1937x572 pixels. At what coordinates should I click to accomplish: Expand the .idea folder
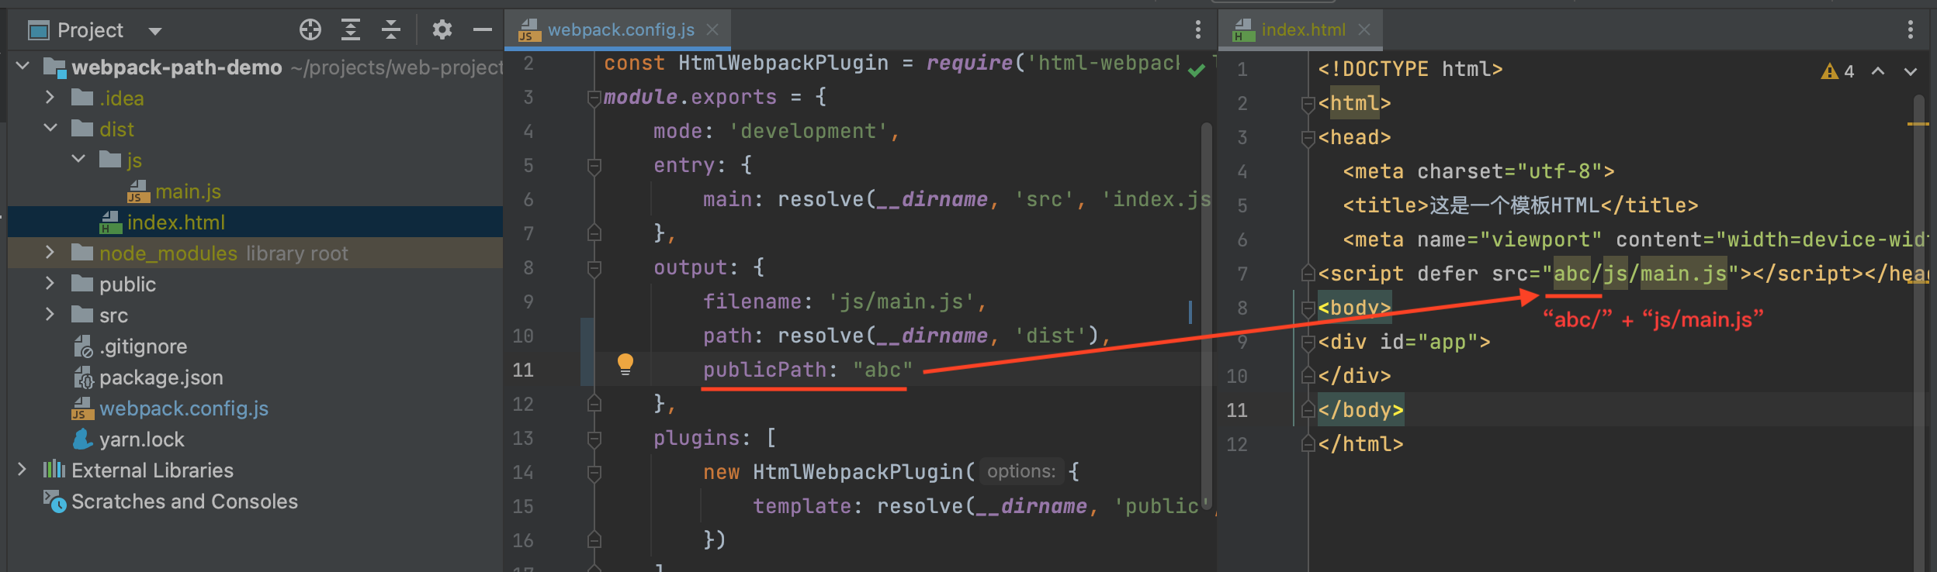point(50,98)
